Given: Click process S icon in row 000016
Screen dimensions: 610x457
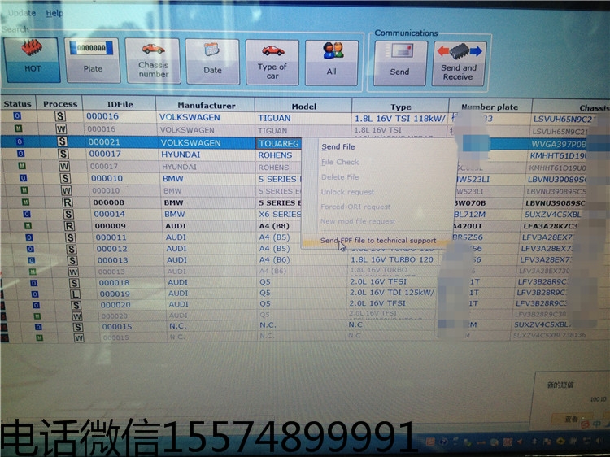Looking at the screenshot, I should point(60,116).
